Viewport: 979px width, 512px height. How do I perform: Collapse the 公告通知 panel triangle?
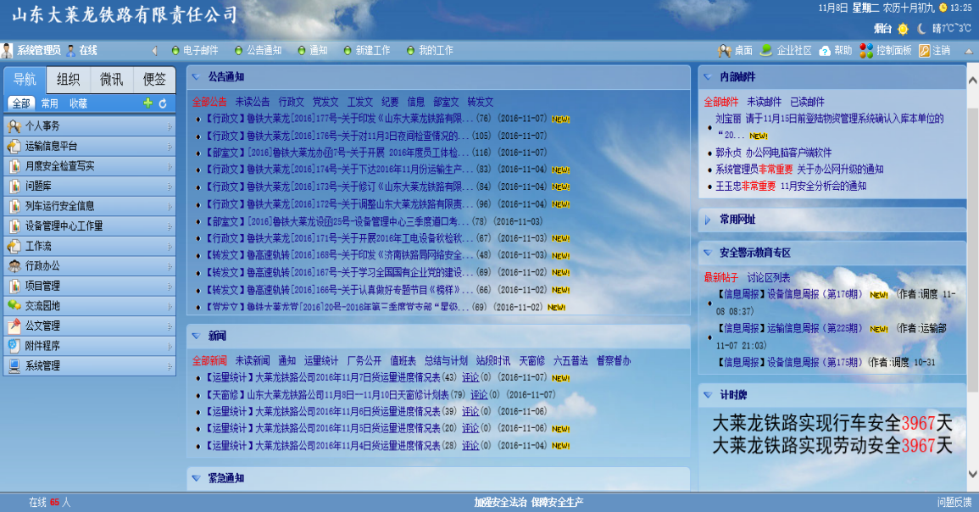(x=196, y=76)
